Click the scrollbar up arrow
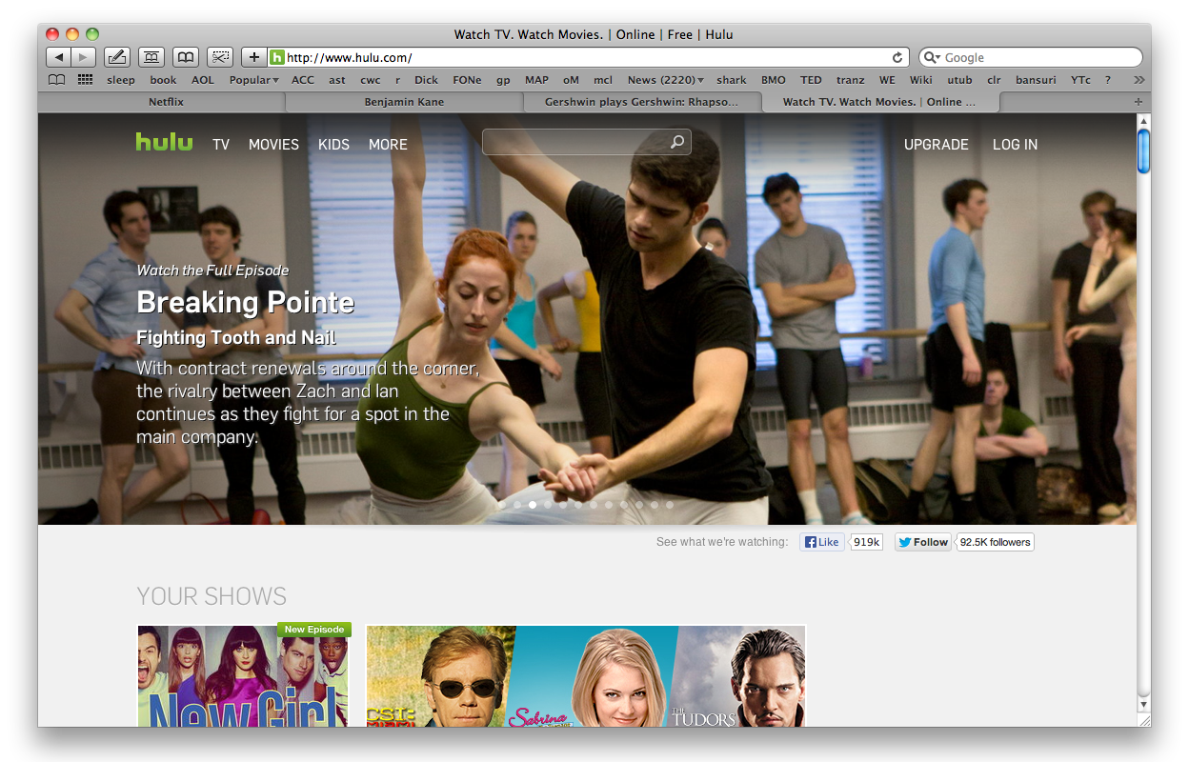 (x=1143, y=120)
